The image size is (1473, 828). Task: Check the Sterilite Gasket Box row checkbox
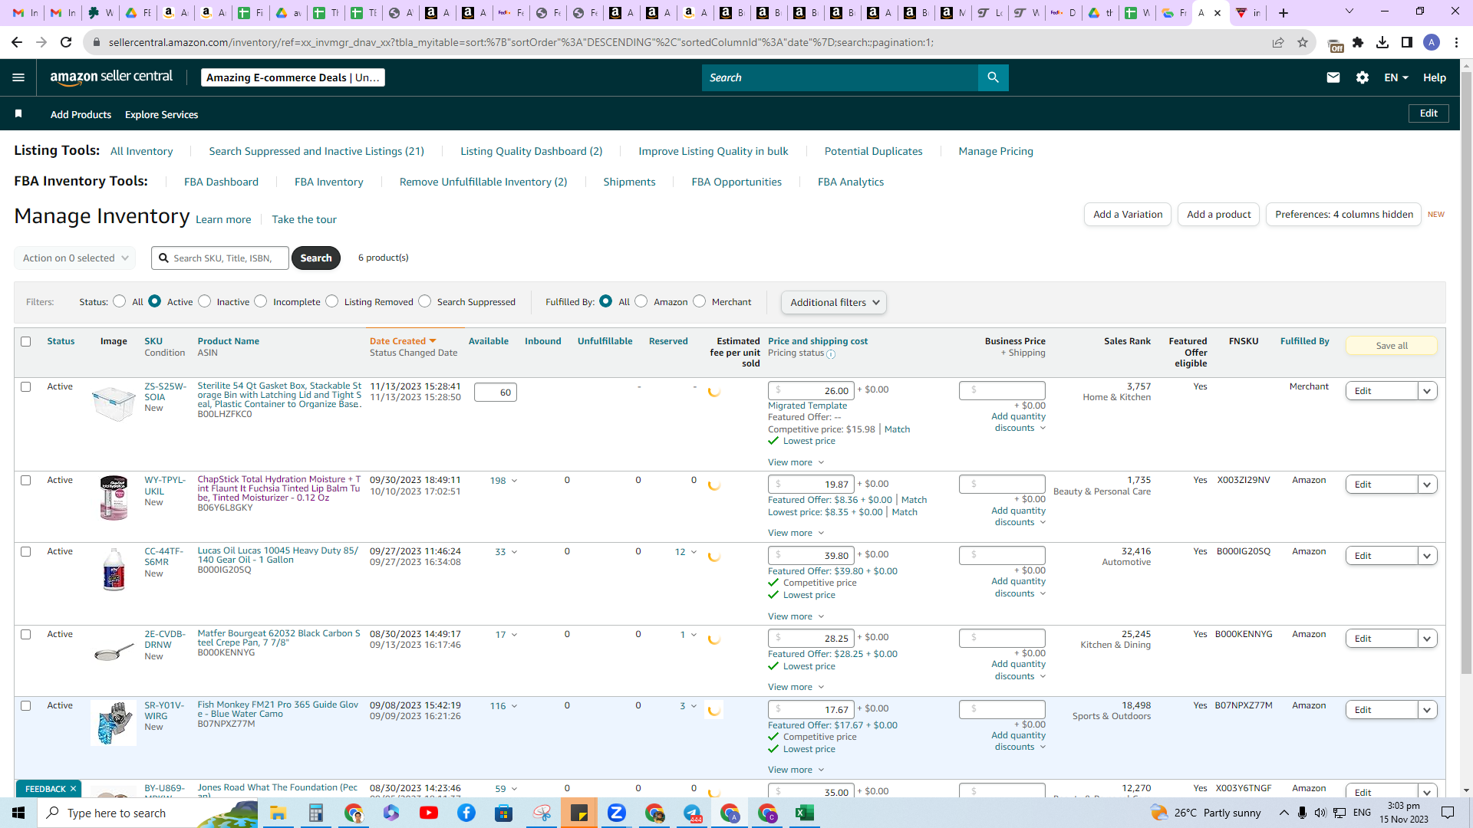tap(26, 386)
